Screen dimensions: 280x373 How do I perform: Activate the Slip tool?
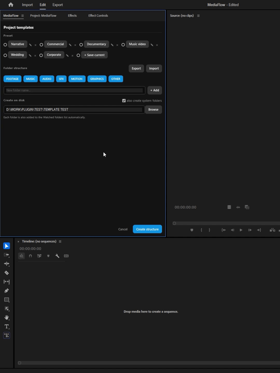click(7, 282)
